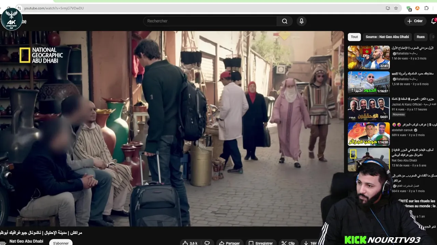437x245 pixels.
Task: Open the Nat Geo thumbnail with 13 M de vues
Action: (369, 159)
